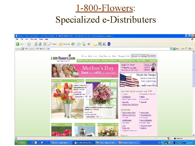Click the keyword or catalog search field

140,56
